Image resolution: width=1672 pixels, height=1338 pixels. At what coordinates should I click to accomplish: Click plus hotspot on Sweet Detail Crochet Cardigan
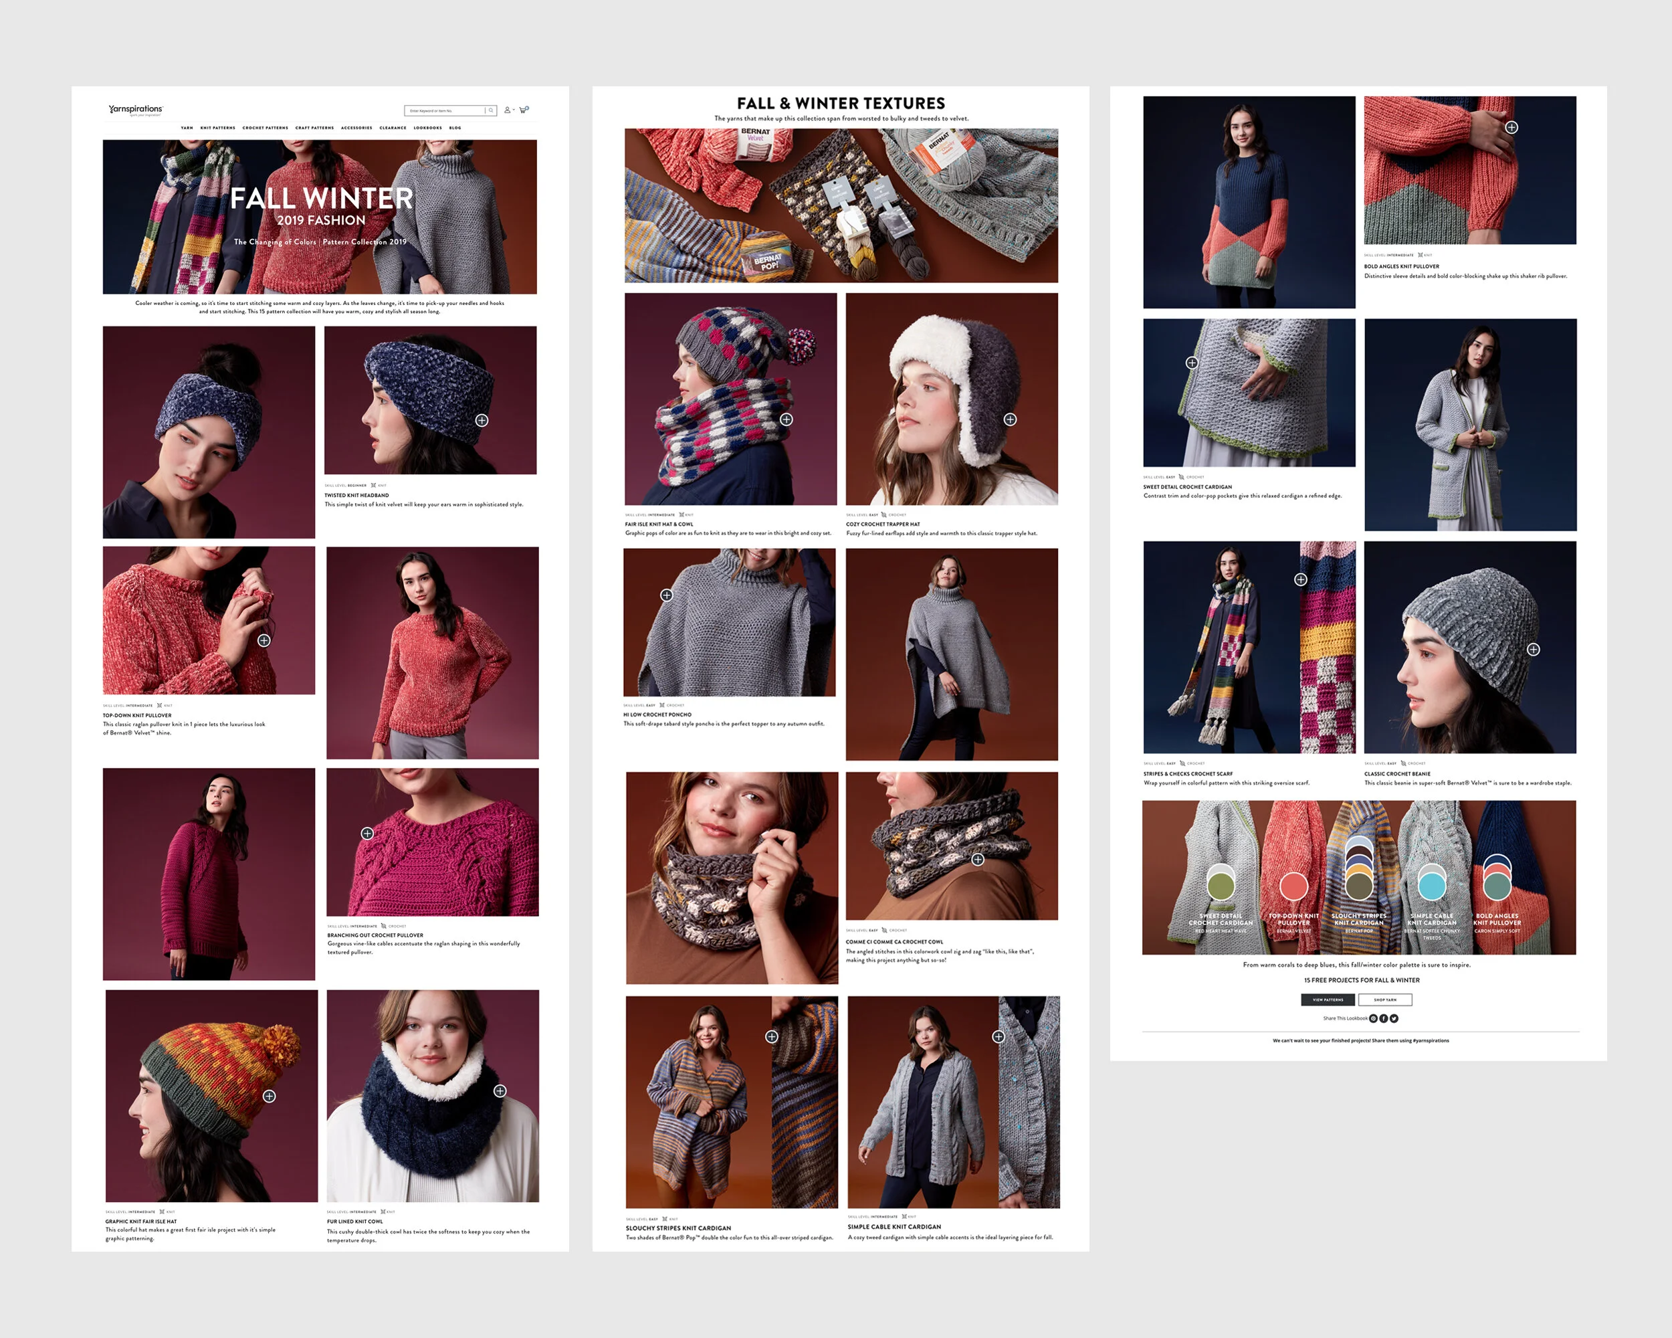1192,362
